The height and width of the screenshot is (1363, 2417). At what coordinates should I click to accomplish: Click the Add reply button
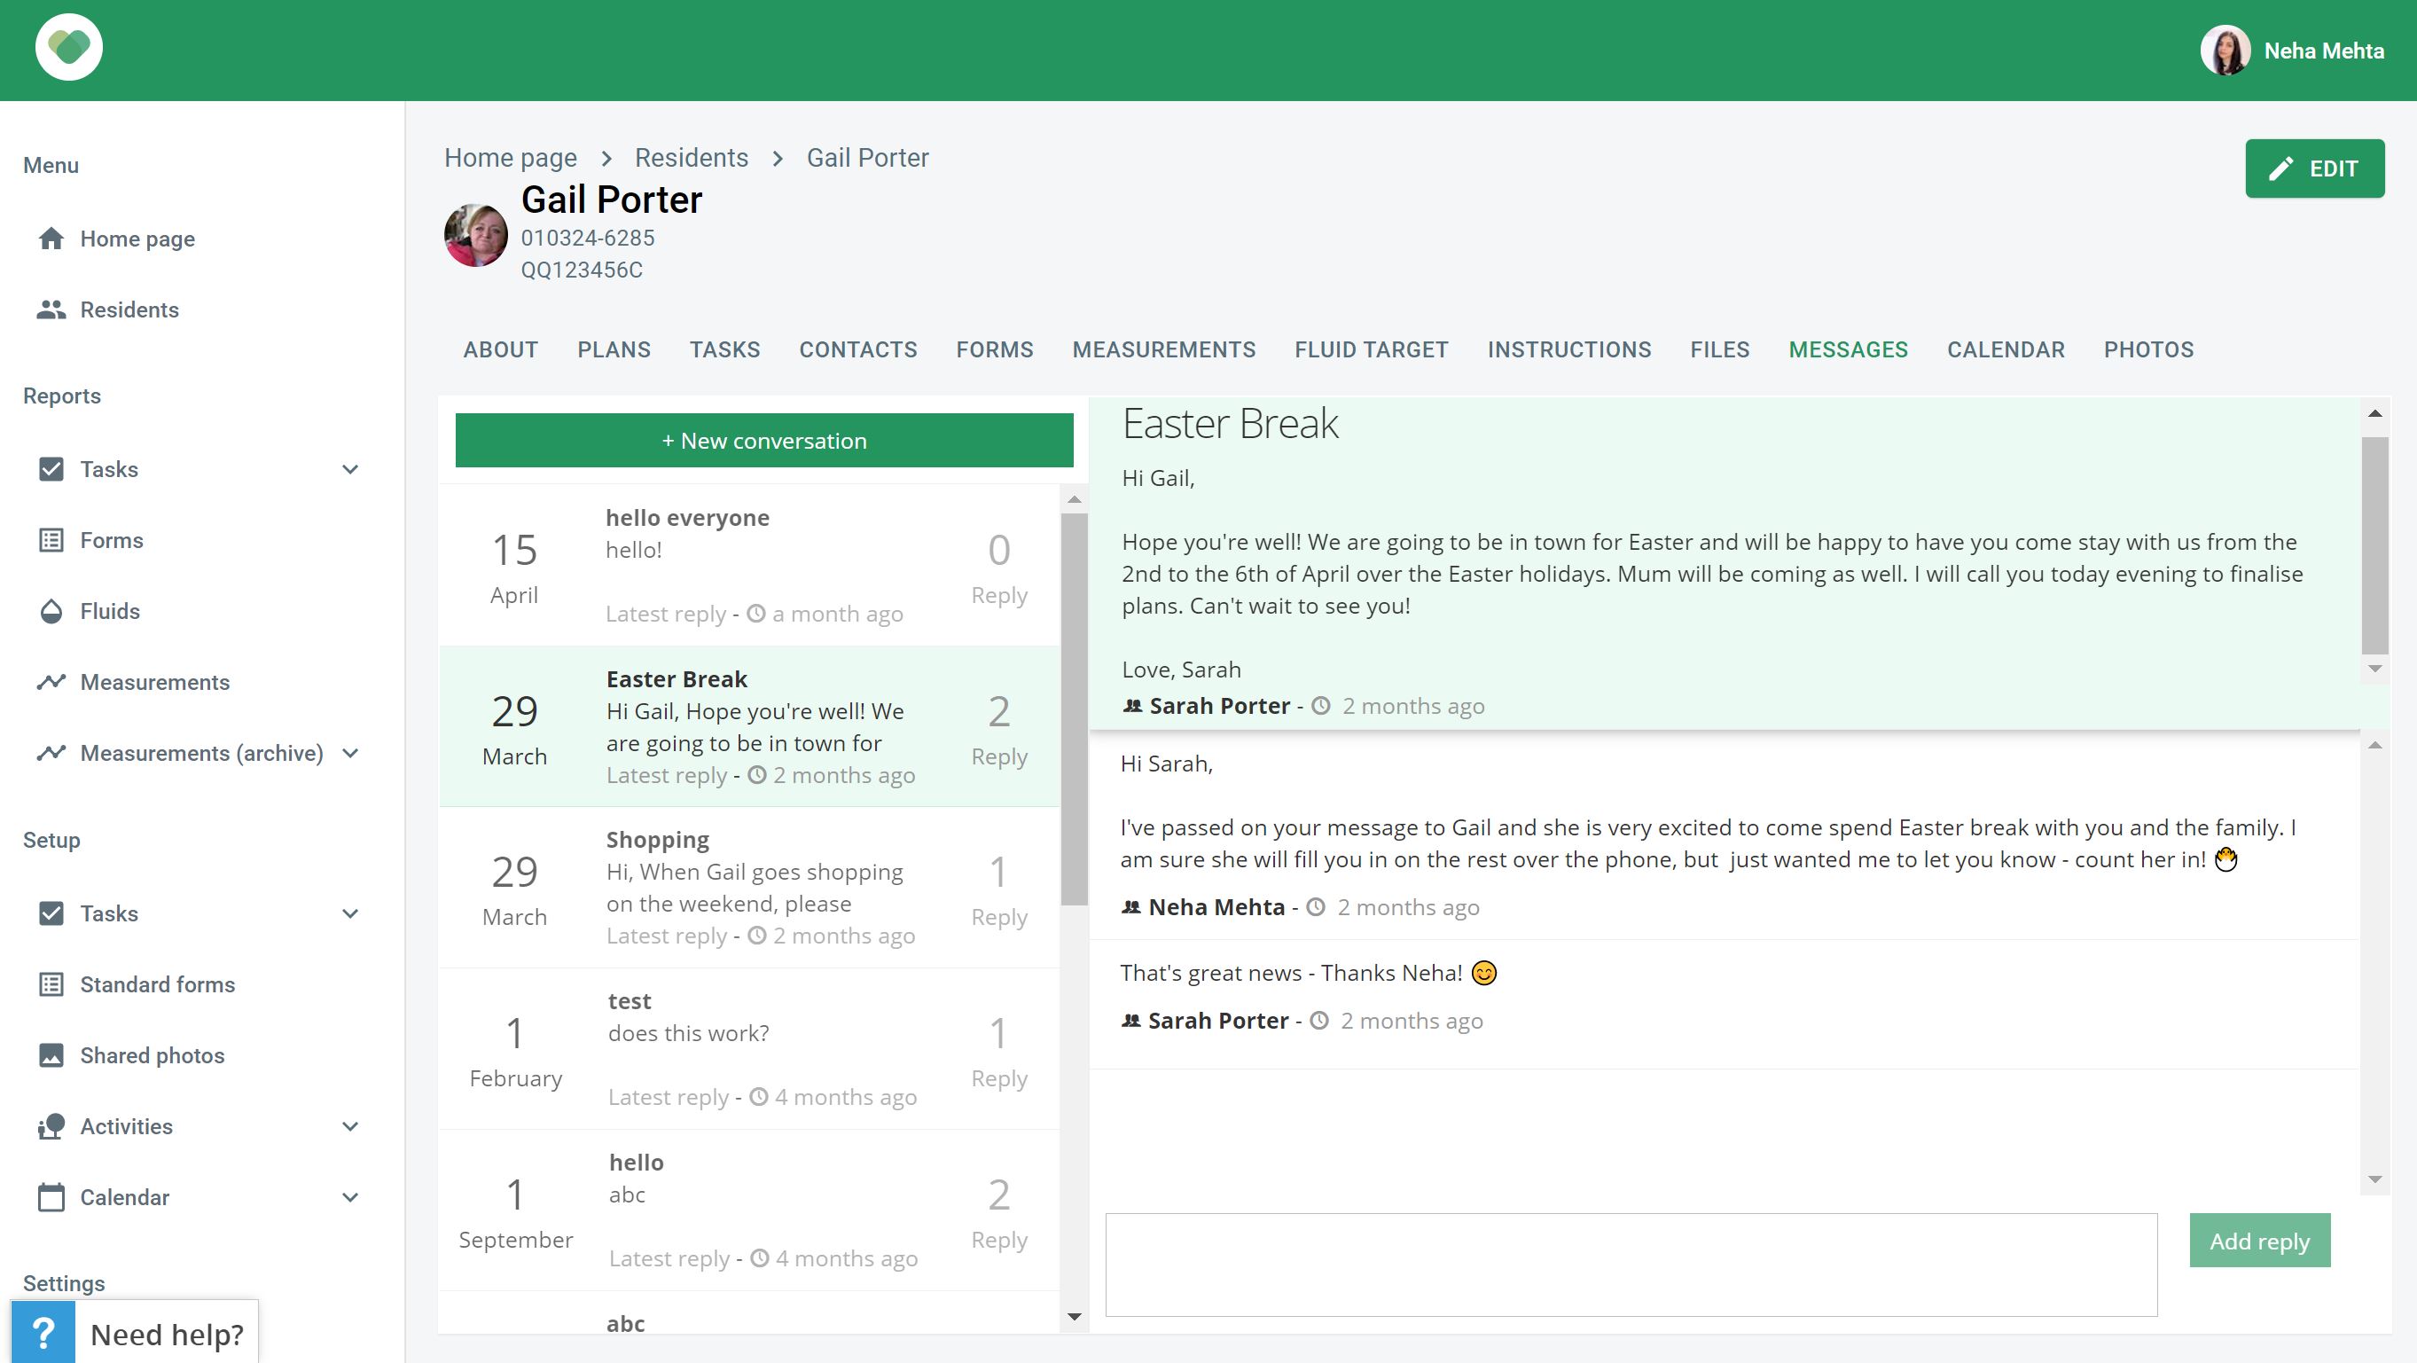point(2259,1241)
